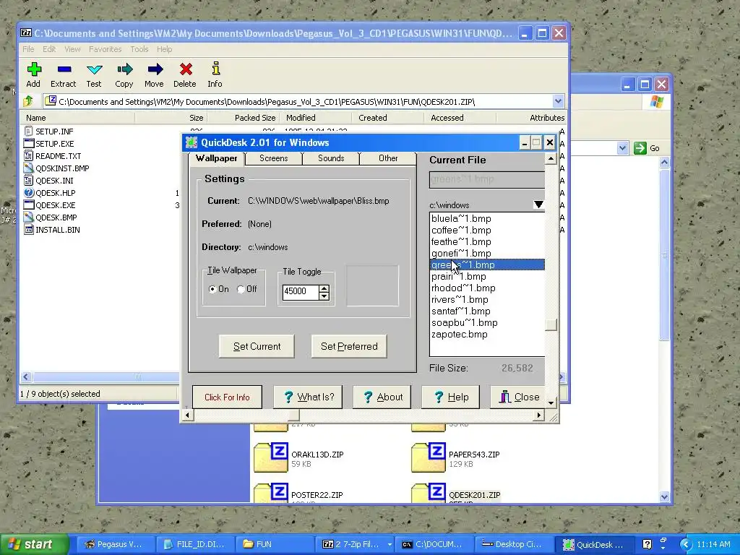Select the INSTALL.BIN file icon

pos(29,229)
